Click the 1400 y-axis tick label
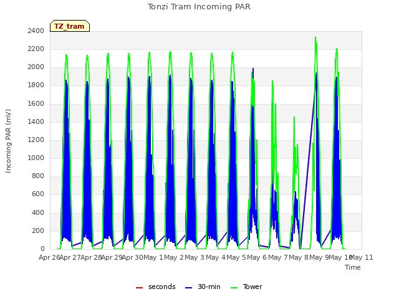399x299 pixels. 36,121
